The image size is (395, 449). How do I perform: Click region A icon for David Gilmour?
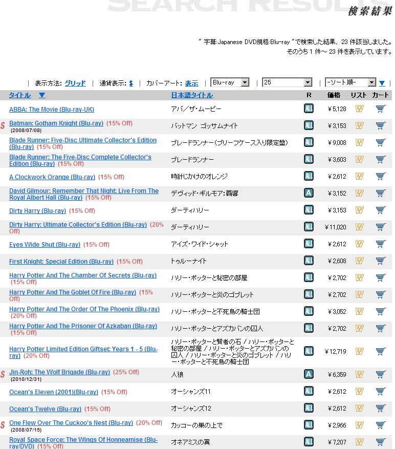point(309,193)
